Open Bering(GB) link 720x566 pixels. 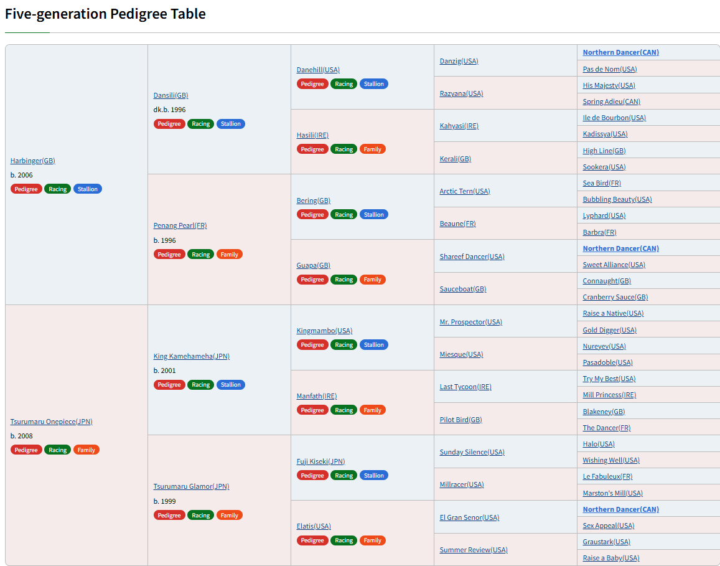314,200
